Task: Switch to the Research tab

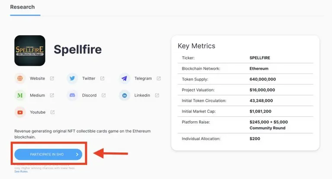Action: tap(22, 7)
